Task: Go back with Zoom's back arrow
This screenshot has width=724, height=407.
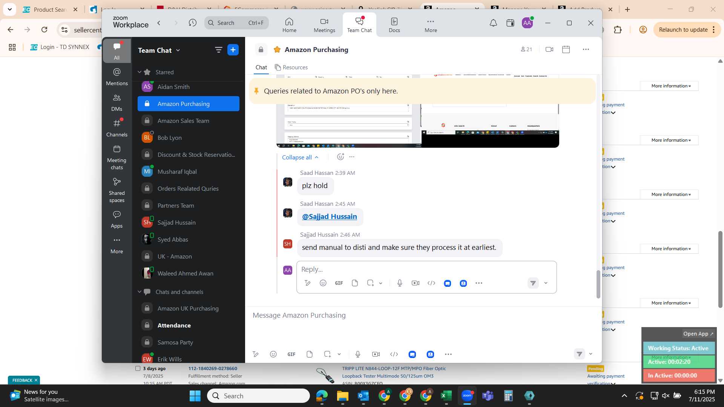Action: coord(159,23)
